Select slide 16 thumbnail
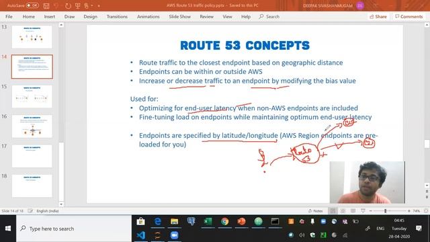Screen dimensions: 430x242 (x=32, y=126)
